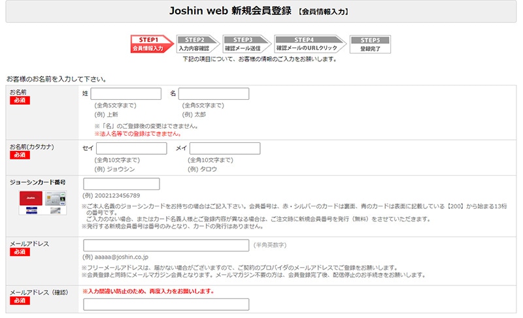The image size is (523, 318).
Task: Click the note ※「名」のご登録後の変更はできません。
Action: pyautogui.click(x=146, y=126)
